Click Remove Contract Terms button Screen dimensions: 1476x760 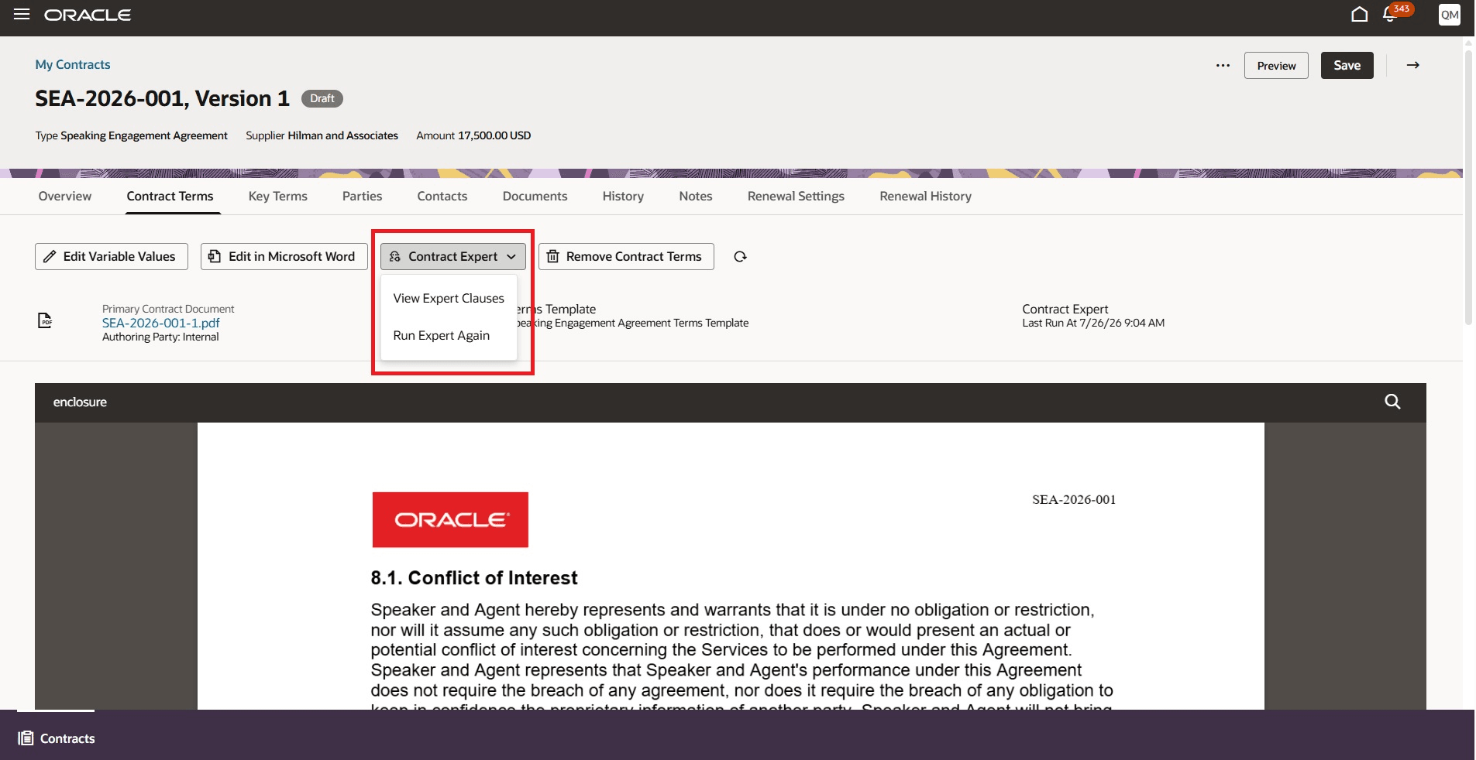tap(626, 257)
